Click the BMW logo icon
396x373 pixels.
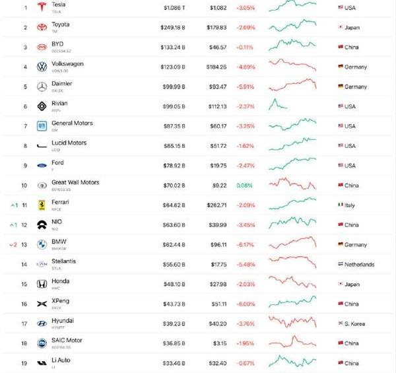[41, 244]
